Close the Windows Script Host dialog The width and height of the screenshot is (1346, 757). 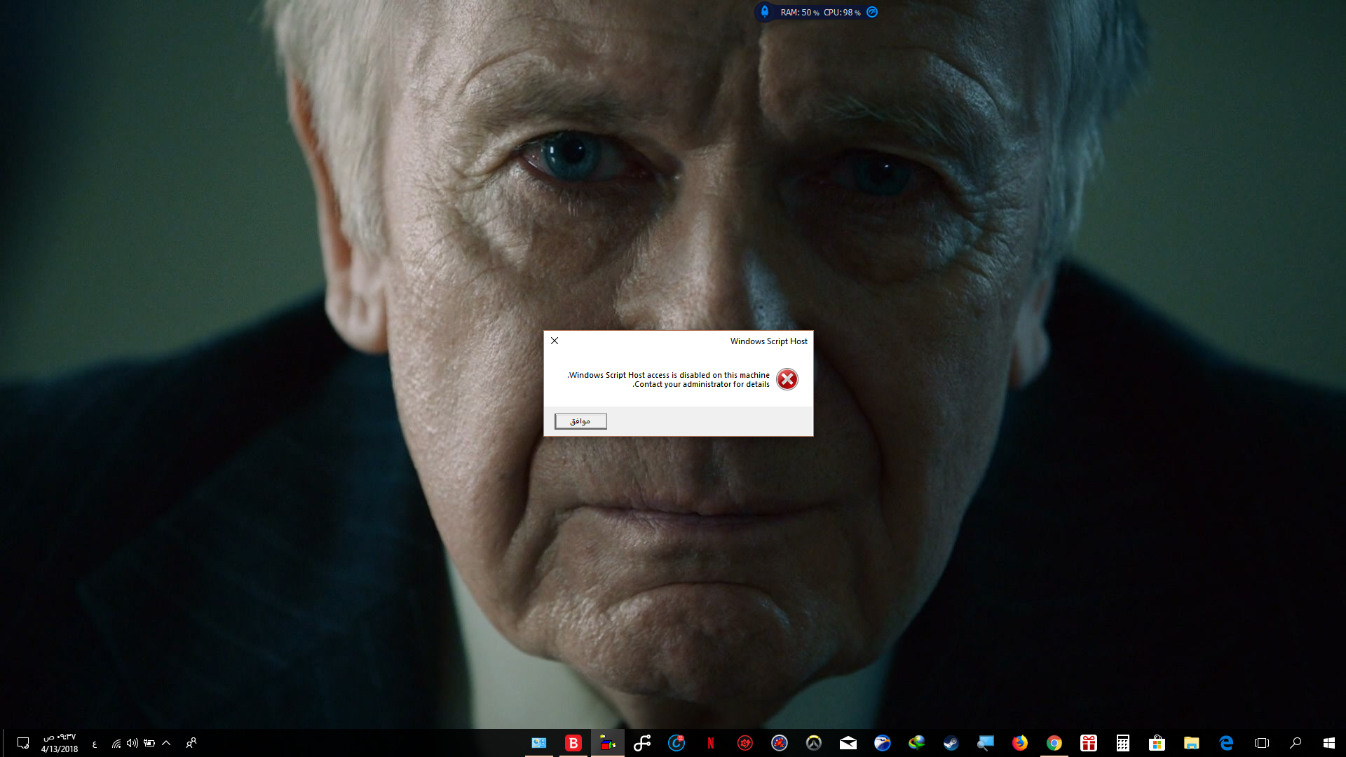(x=555, y=341)
